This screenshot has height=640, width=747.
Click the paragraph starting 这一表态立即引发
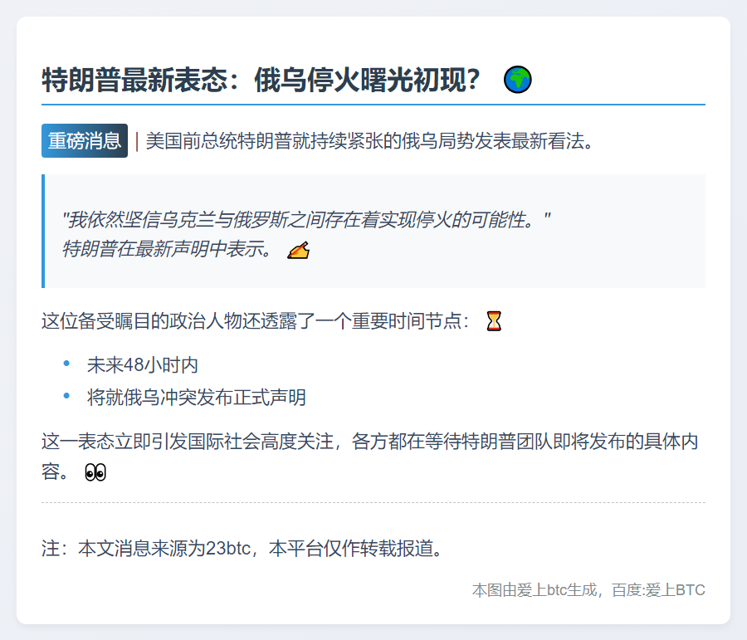[x=369, y=442]
